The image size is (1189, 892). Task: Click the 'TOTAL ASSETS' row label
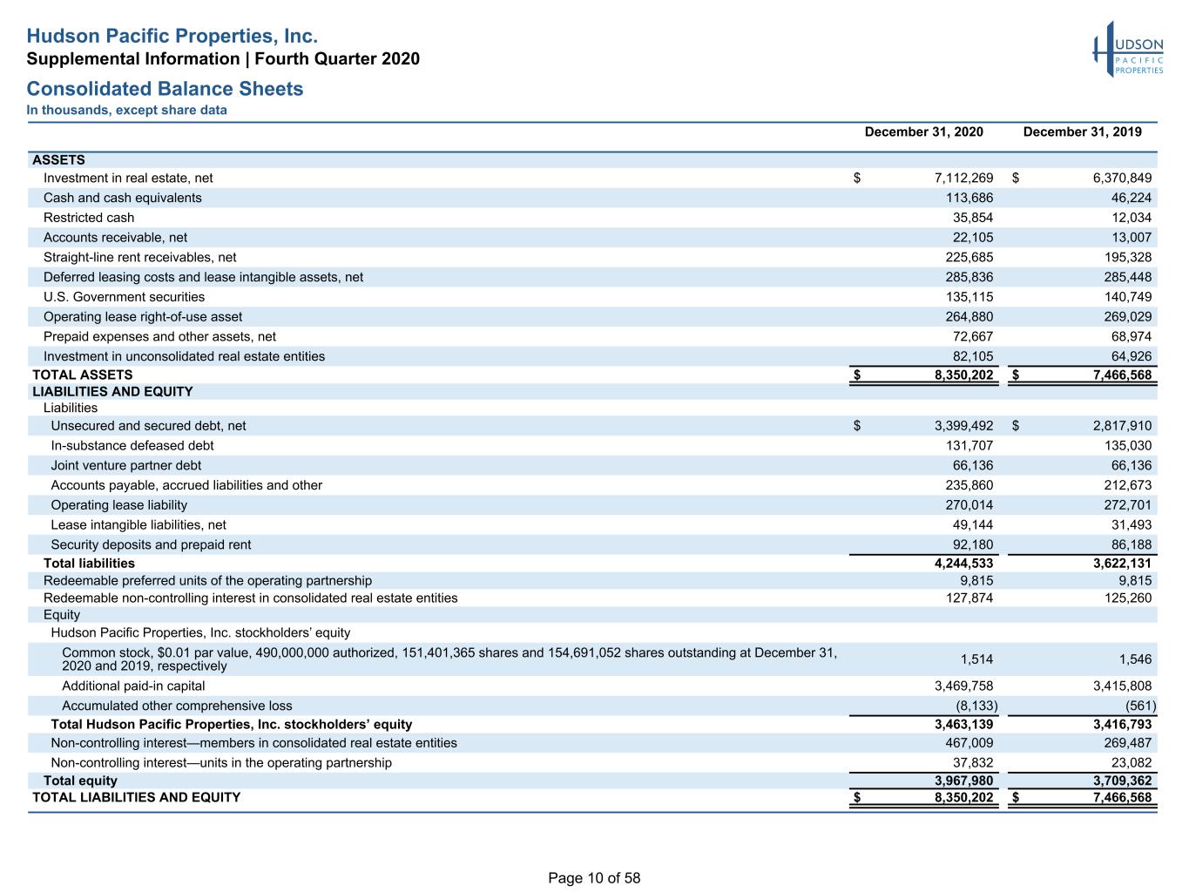click(x=83, y=375)
